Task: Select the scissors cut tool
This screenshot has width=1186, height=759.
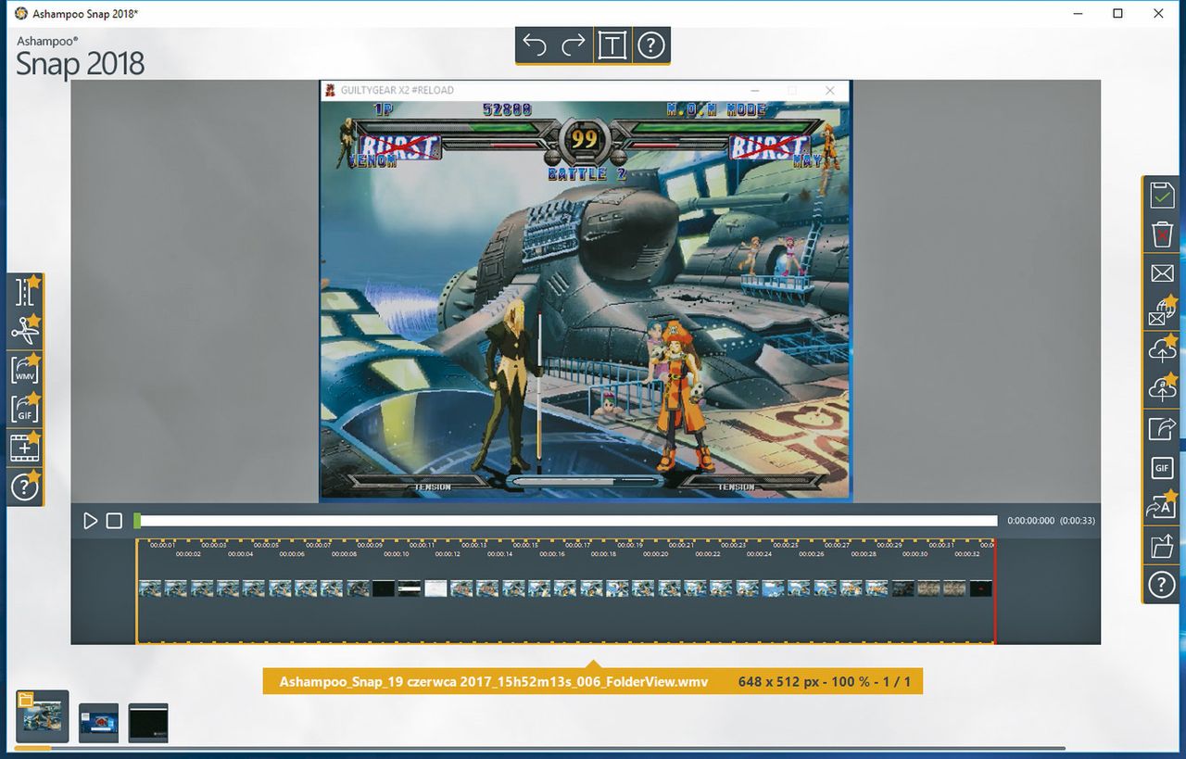Action: click(25, 331)
